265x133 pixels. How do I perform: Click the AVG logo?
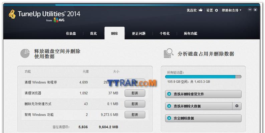[x=59, y=20]
